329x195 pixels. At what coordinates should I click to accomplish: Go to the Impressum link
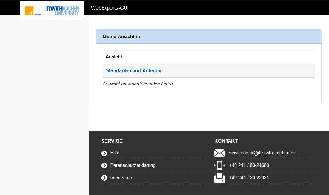tap(121, 178)
